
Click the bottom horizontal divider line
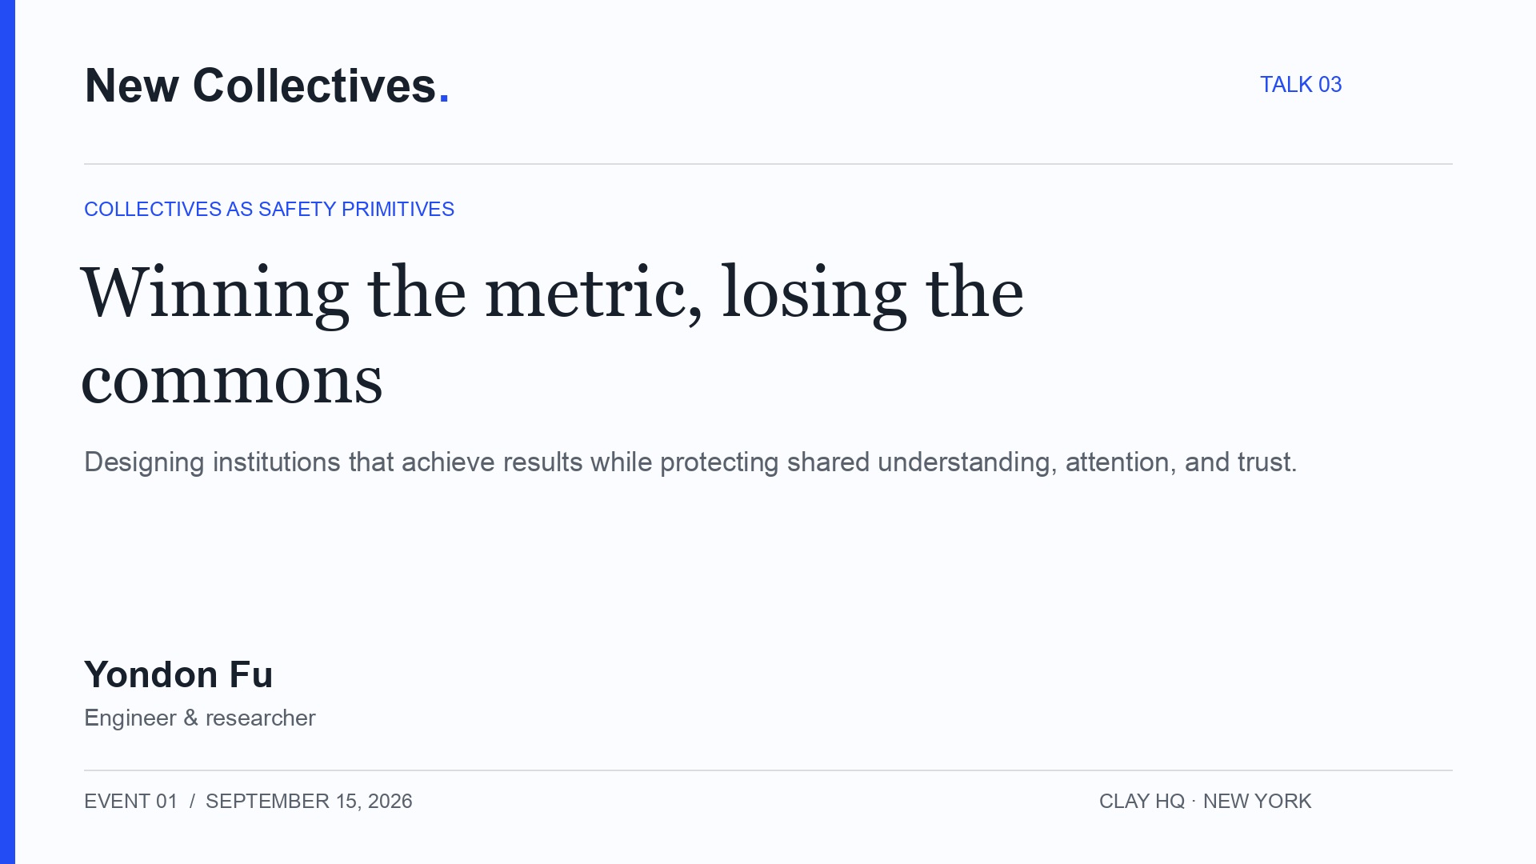coord(768,770)
